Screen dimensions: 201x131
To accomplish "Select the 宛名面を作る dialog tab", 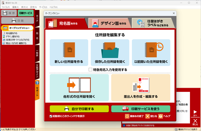I will click(66, 23).
